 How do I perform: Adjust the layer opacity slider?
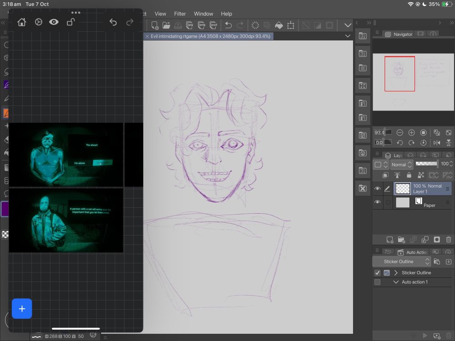tap(426, 164)
